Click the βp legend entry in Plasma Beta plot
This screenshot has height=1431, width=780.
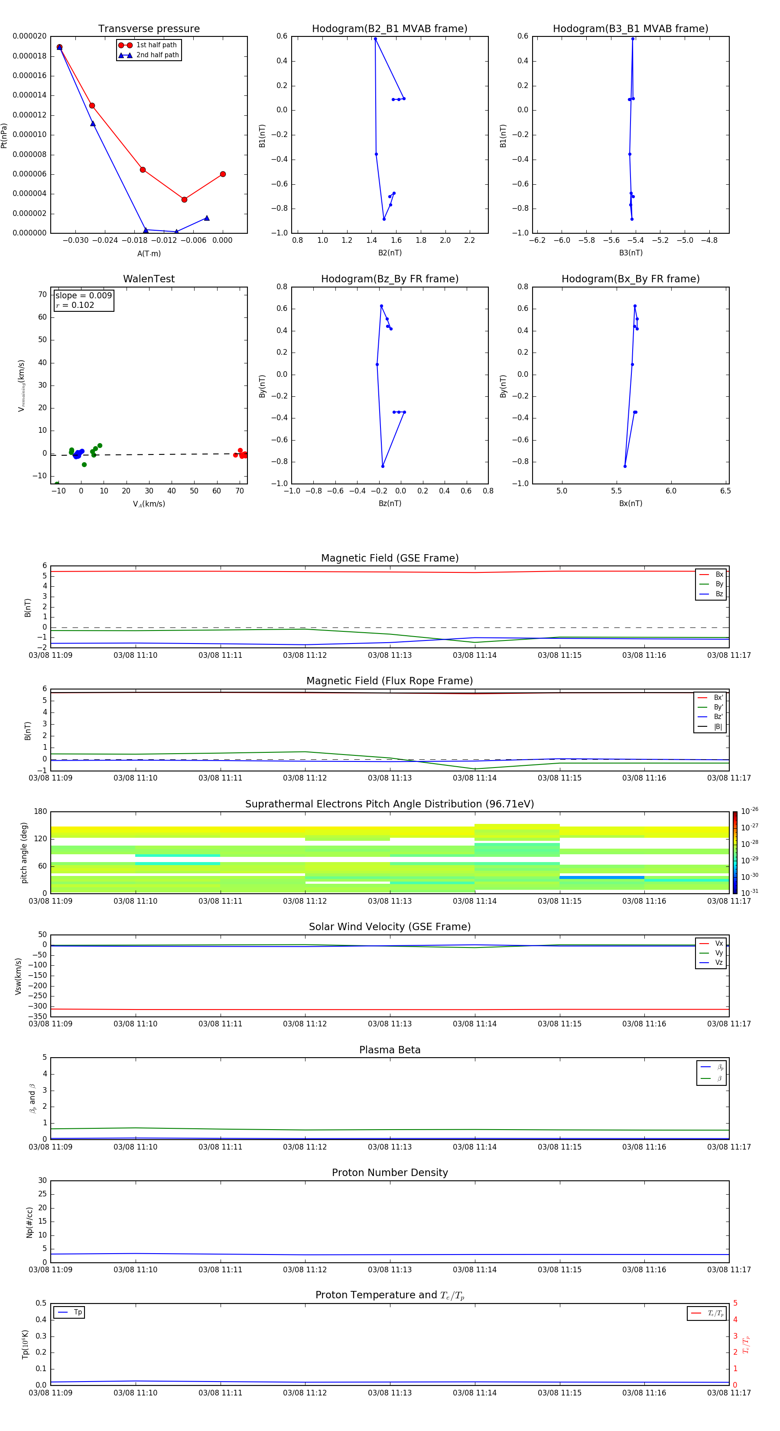click(x=712, y=1067)
